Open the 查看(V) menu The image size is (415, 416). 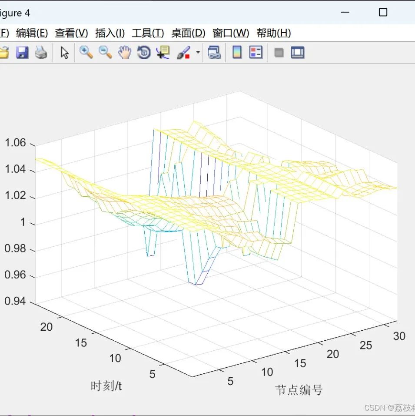[x=71, y=33]
